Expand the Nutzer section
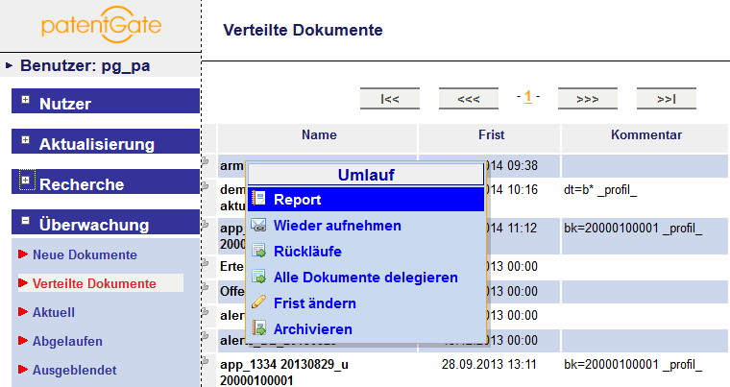Screen dimensions: 730x387 (x=25, y=101)
